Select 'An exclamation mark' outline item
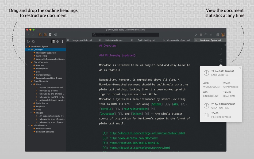254x159 pixels. point(52,116)
